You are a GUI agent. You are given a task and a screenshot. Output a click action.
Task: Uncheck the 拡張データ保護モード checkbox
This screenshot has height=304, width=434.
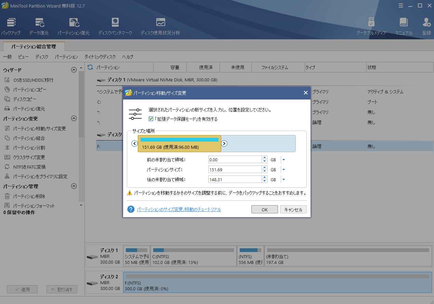(150, 119)
